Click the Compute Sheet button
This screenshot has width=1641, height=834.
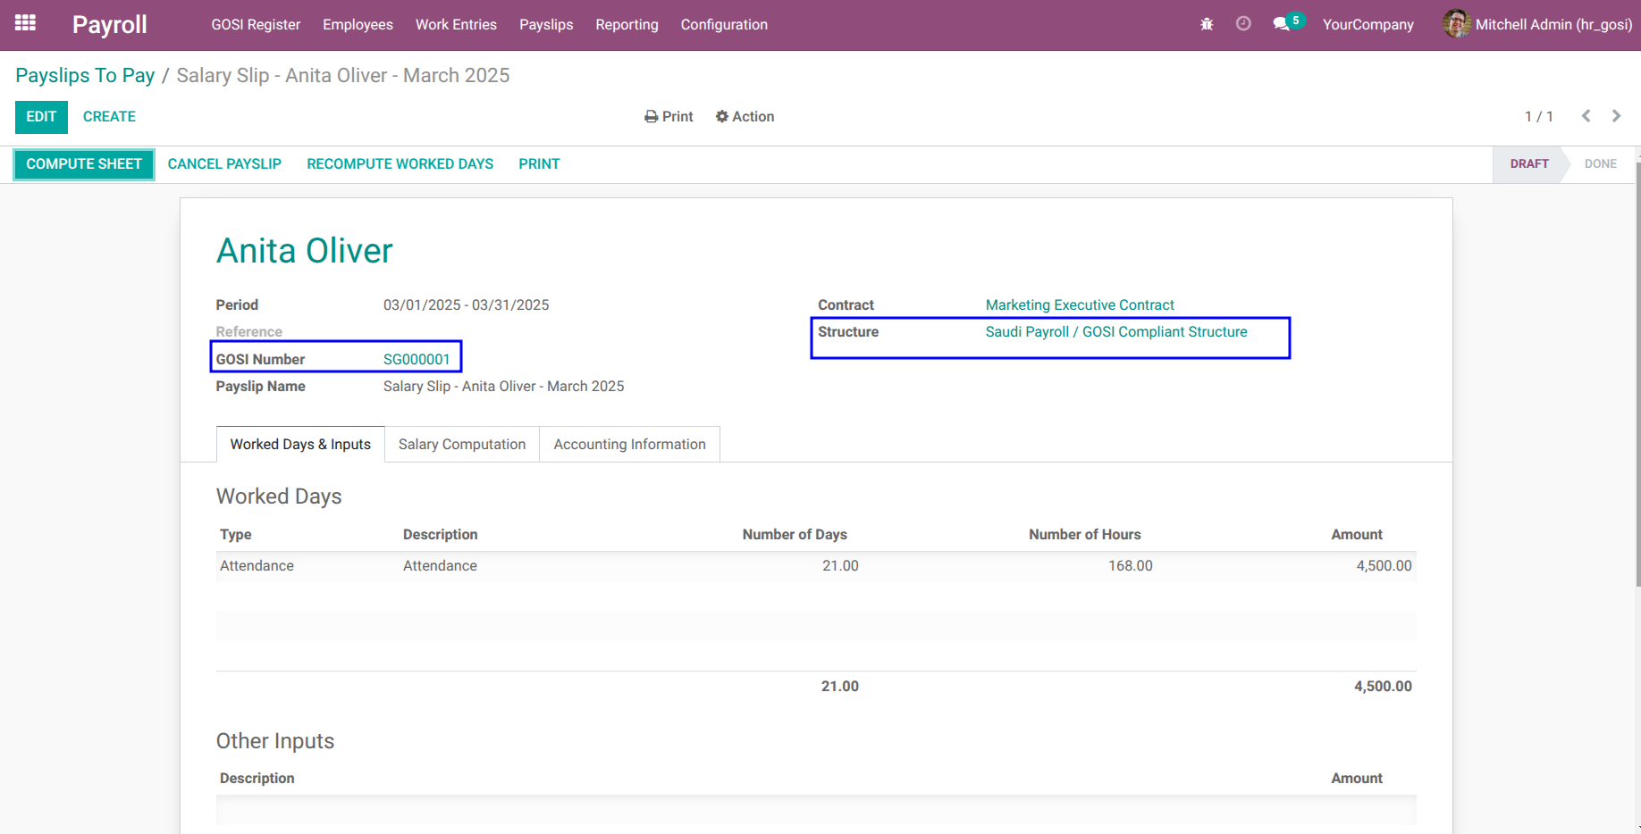pyautogui.click(x=84, y=164)
